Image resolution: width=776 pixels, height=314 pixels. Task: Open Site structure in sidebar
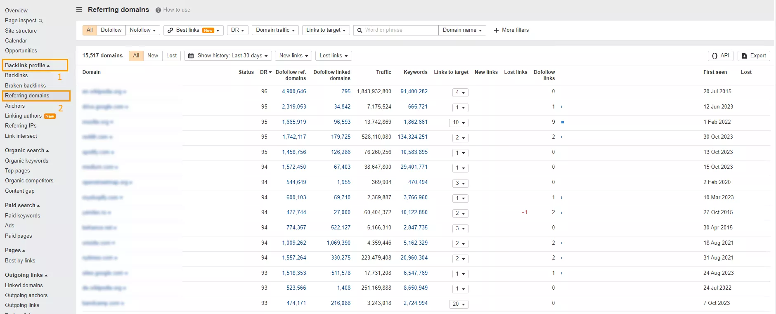(x=21, y=31)
